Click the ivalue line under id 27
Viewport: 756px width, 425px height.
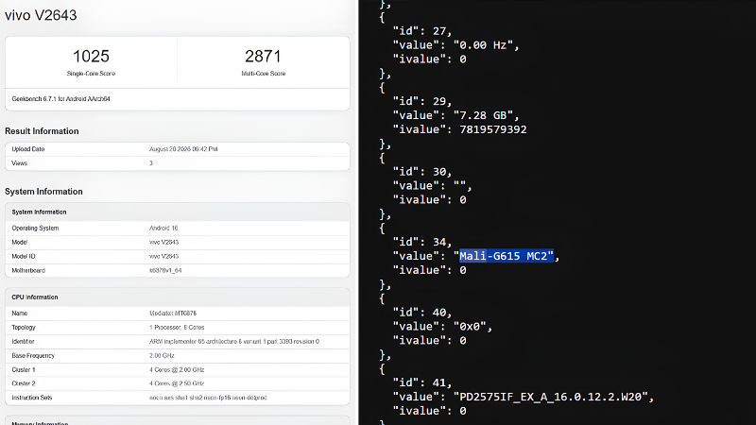point(430,59)
